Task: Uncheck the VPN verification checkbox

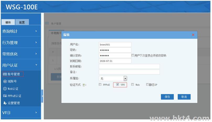Action: tap(118, 85)
